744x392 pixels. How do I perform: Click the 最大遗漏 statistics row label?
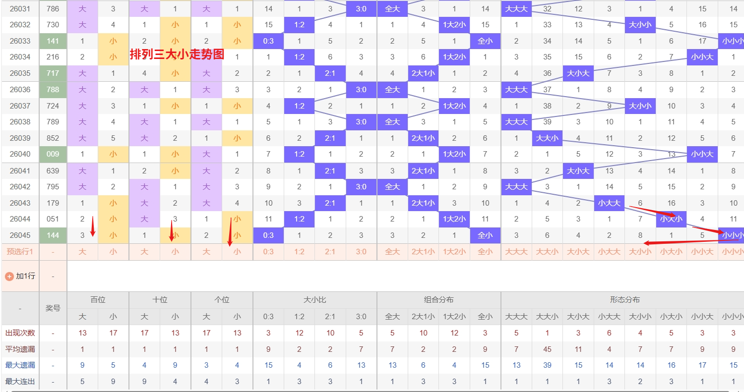click(20, 365)
